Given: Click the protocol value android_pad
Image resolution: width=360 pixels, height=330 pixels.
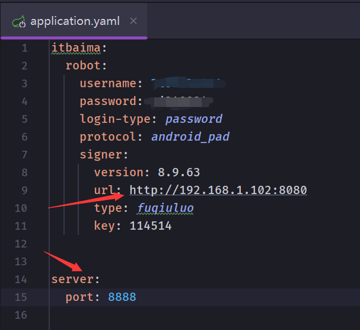Looking at the screenshot, I should click(190, 137).
